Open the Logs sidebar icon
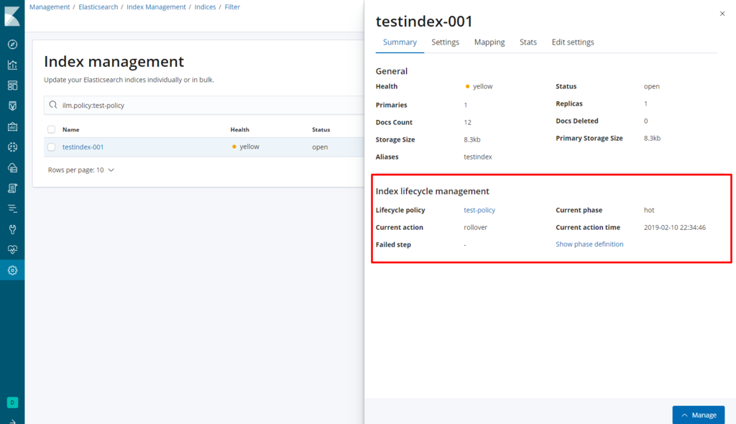The image size is (736, 424). pyautogui.click(x=13, y=188)
